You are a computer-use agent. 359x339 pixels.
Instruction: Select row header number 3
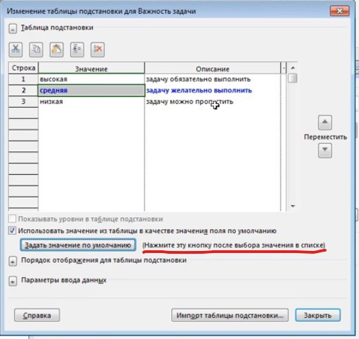(23, 102)
